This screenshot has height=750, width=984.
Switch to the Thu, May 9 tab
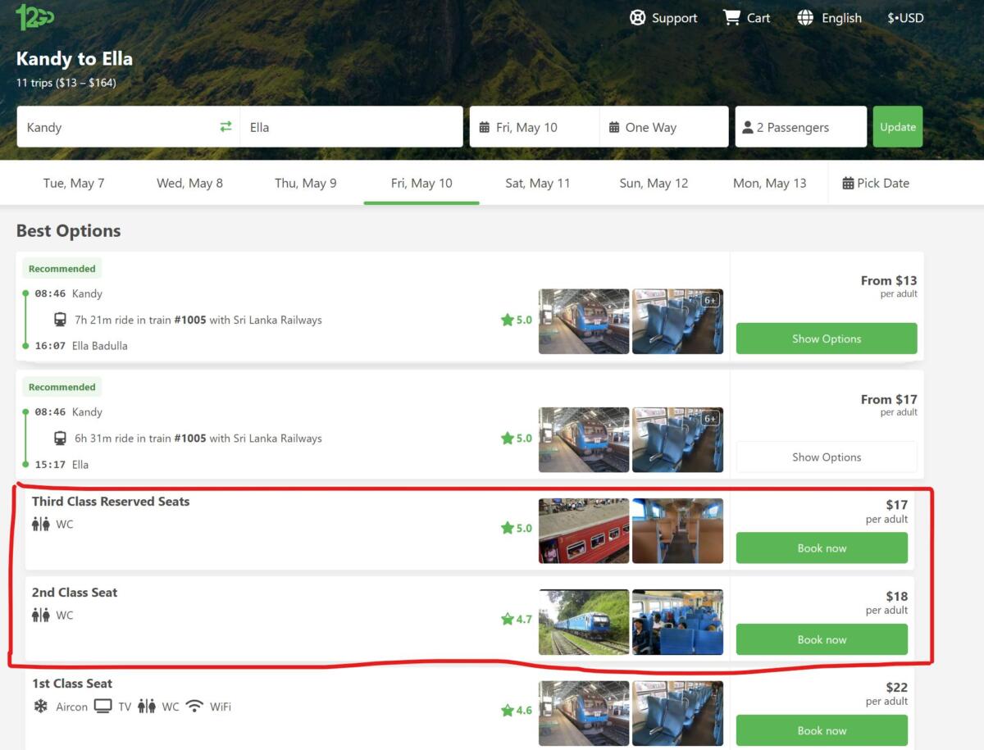[x=305, y=184]
